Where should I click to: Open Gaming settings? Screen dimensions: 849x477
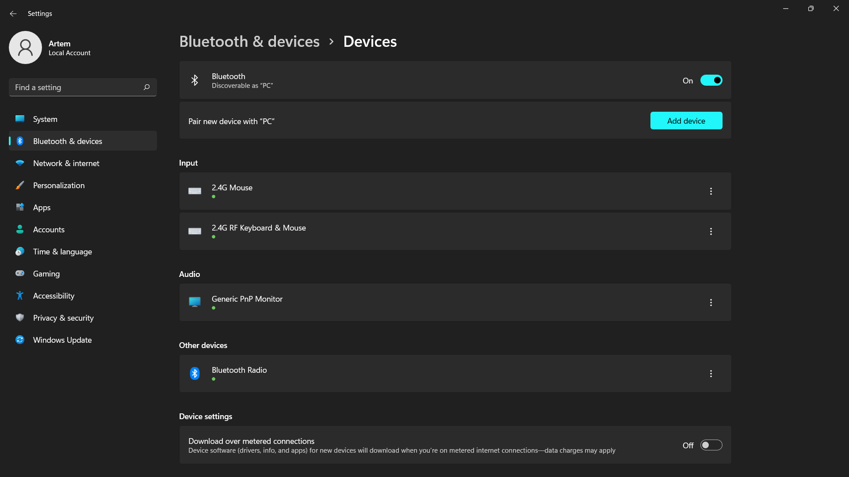[x=83, y=273]
